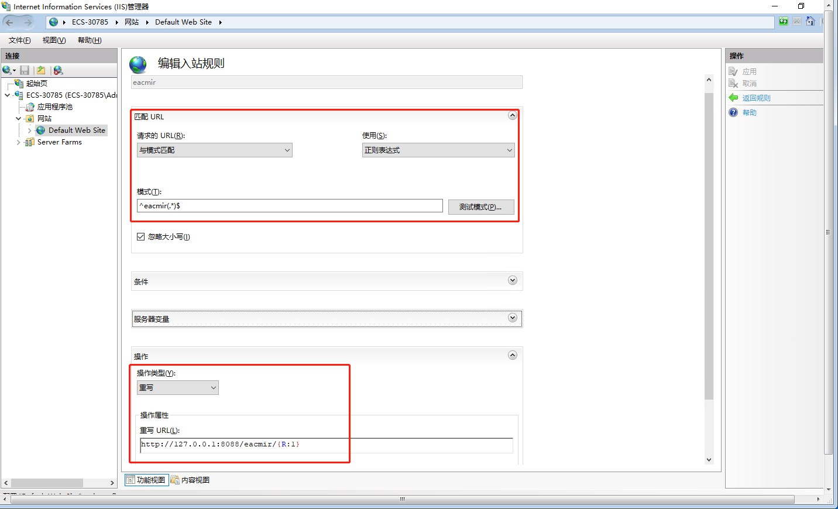Viewport: 838px width, 509px height.
Task: Click the create new connection folder icon
Action: tap(40, 70)
